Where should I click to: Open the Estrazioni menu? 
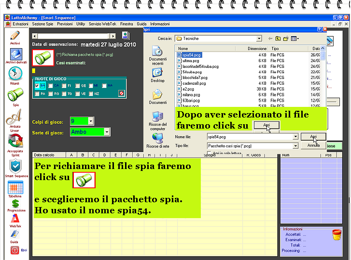click(x=20, y=24)
